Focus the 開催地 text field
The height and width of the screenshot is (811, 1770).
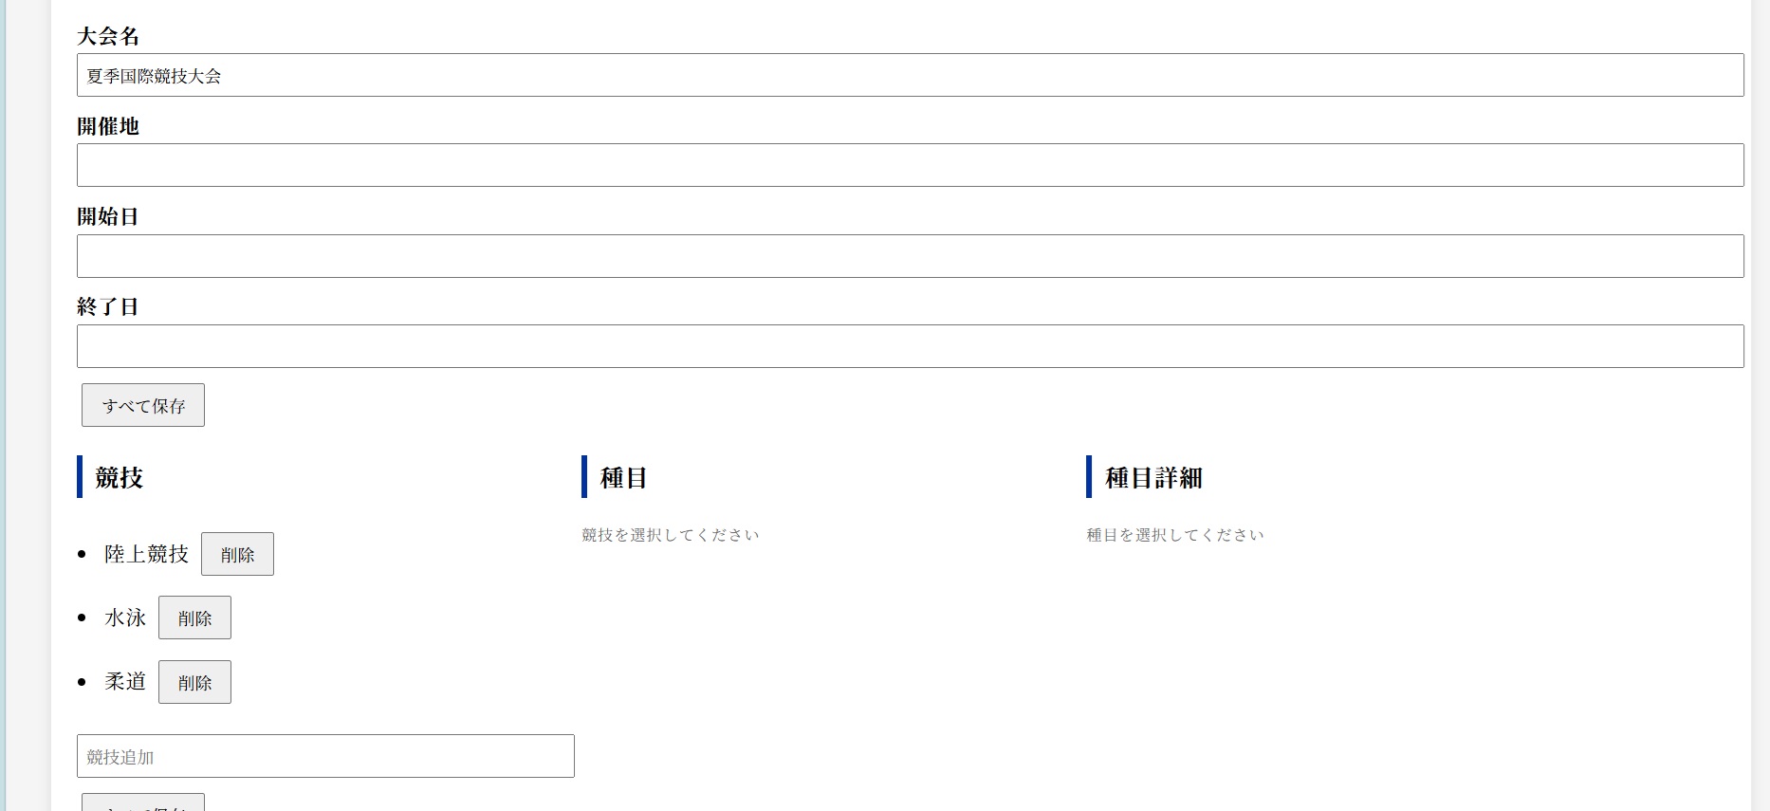point(910,165)
